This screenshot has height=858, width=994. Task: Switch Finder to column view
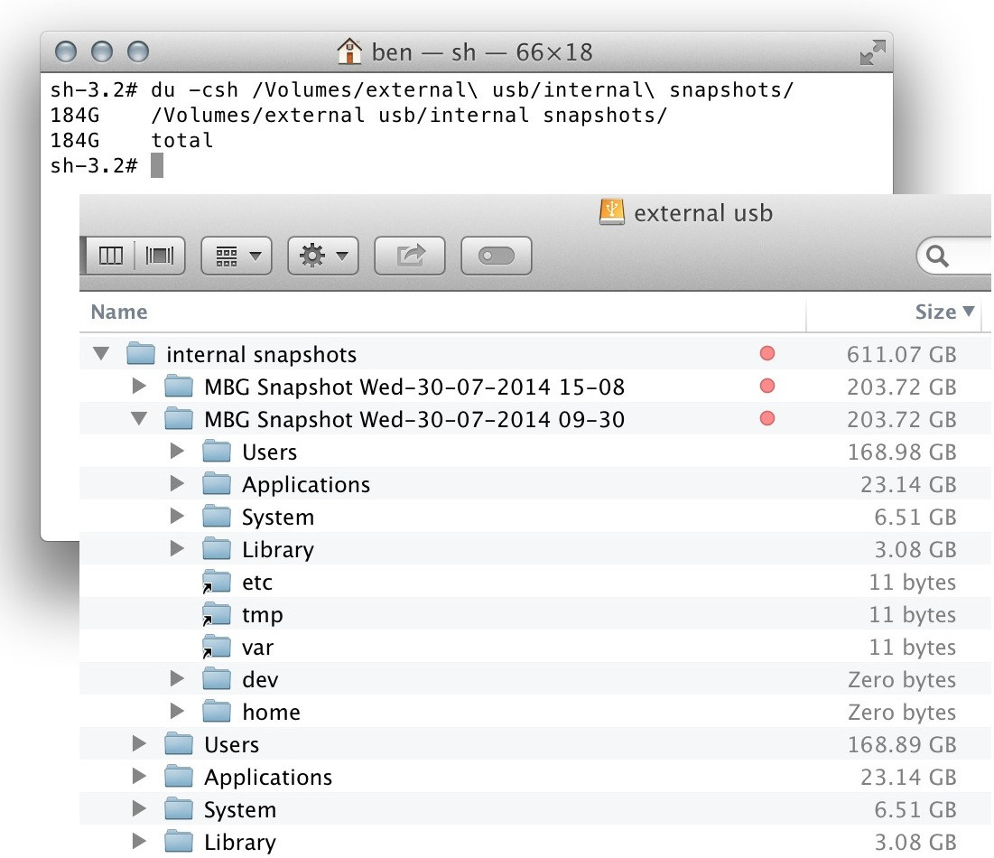[x=111, y=256]
